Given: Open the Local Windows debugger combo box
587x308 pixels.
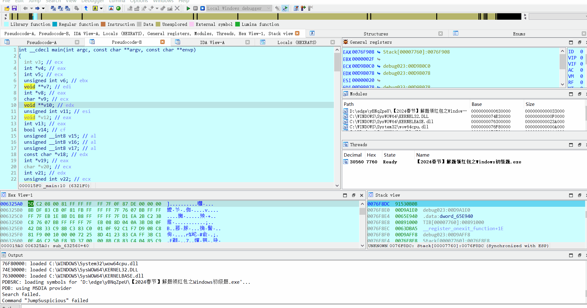Looking at the screenshot, I should tap(239, 8).
